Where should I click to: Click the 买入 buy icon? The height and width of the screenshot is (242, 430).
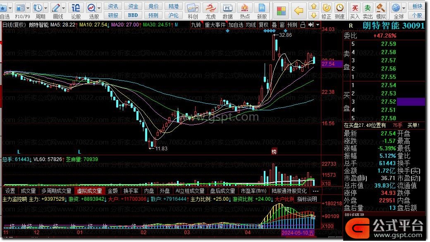click(x=355, y=8)
